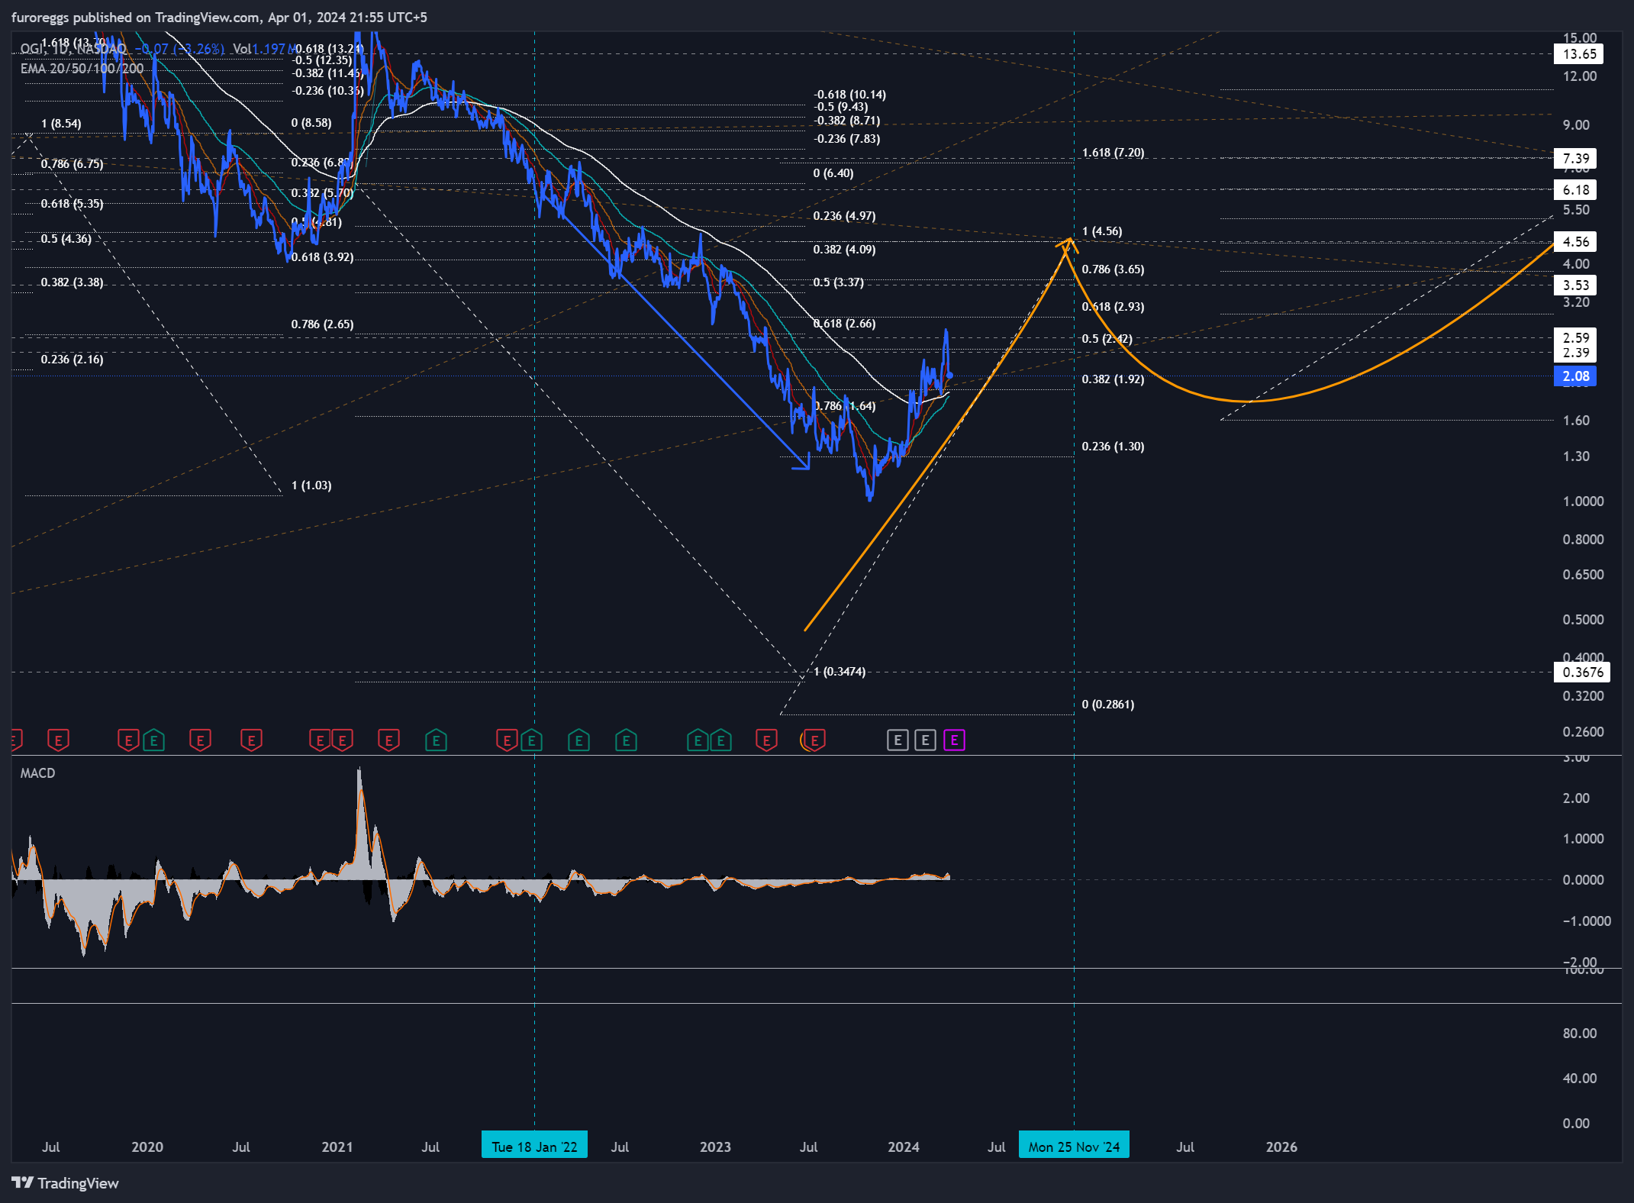This screenshot has height=1203, width=1634.
Task: Select the 1 (8.54) Fibonacci label
Action: (61, 124)
